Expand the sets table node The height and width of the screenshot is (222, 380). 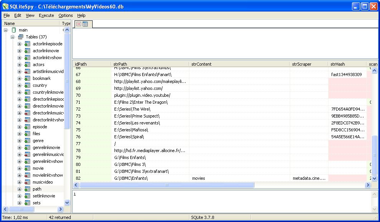19,203
